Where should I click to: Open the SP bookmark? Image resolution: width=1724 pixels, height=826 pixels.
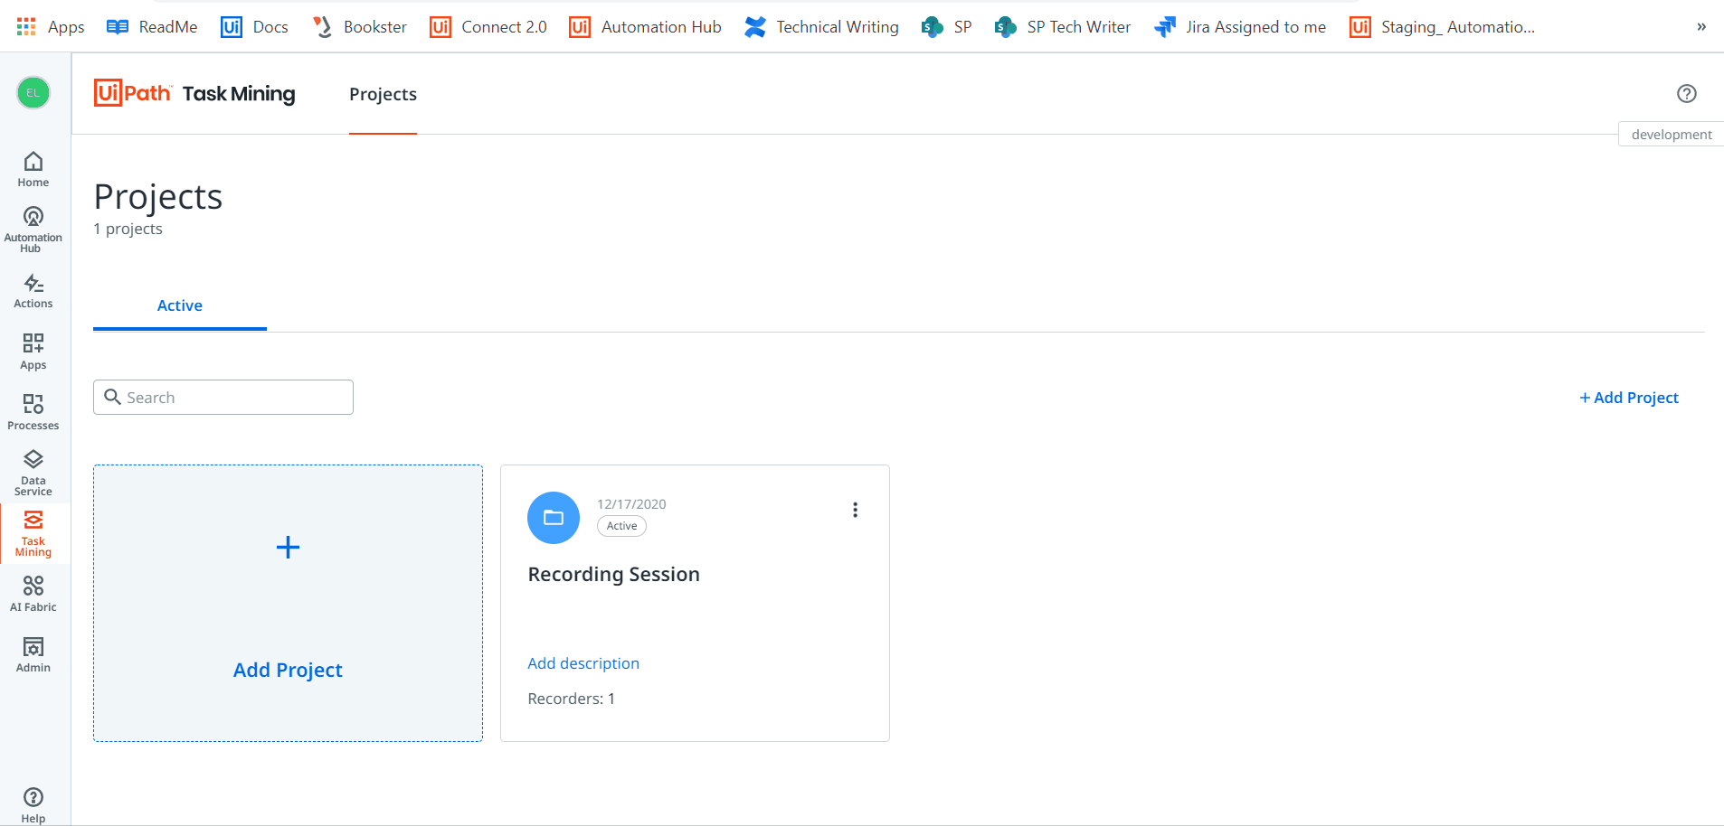(946, 26)
